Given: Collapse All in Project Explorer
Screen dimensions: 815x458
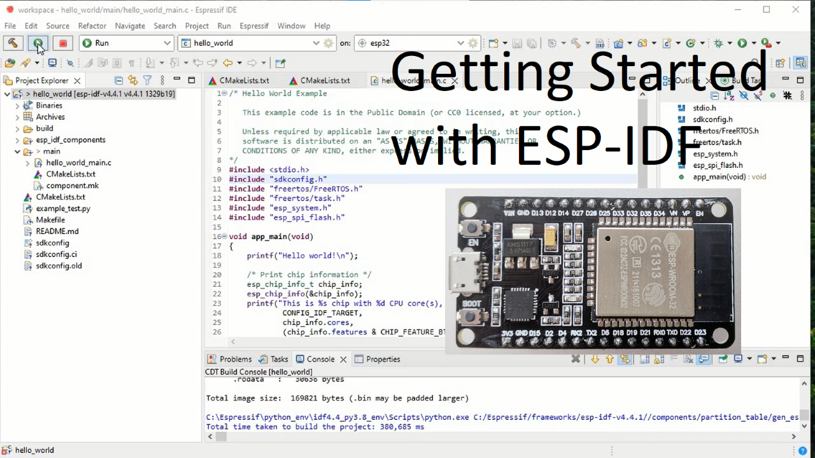Looking at the screenshot, I should coord(118,81).
